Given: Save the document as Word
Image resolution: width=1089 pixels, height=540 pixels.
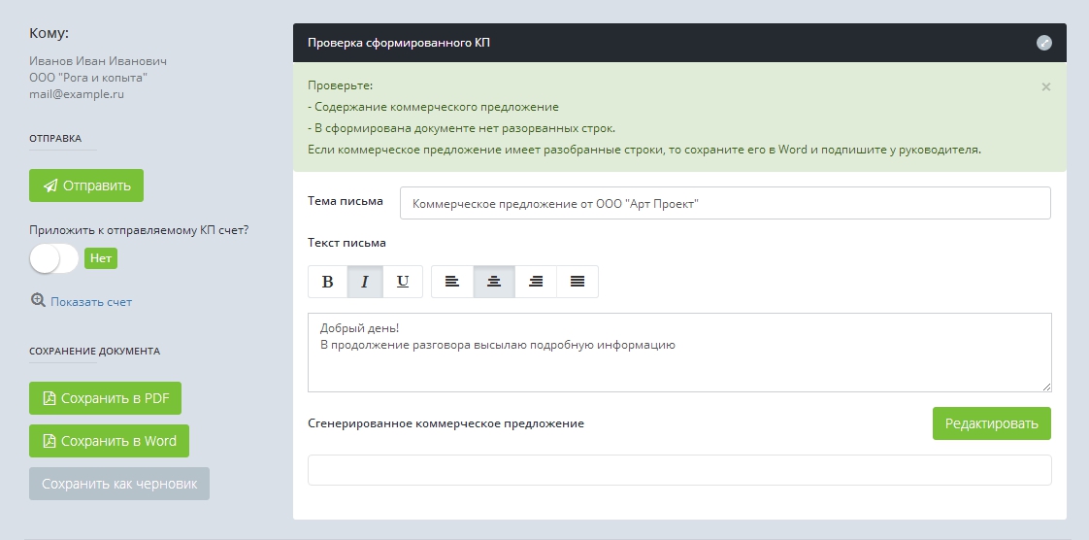Looking at the screenshot, I should coord(109,441).
